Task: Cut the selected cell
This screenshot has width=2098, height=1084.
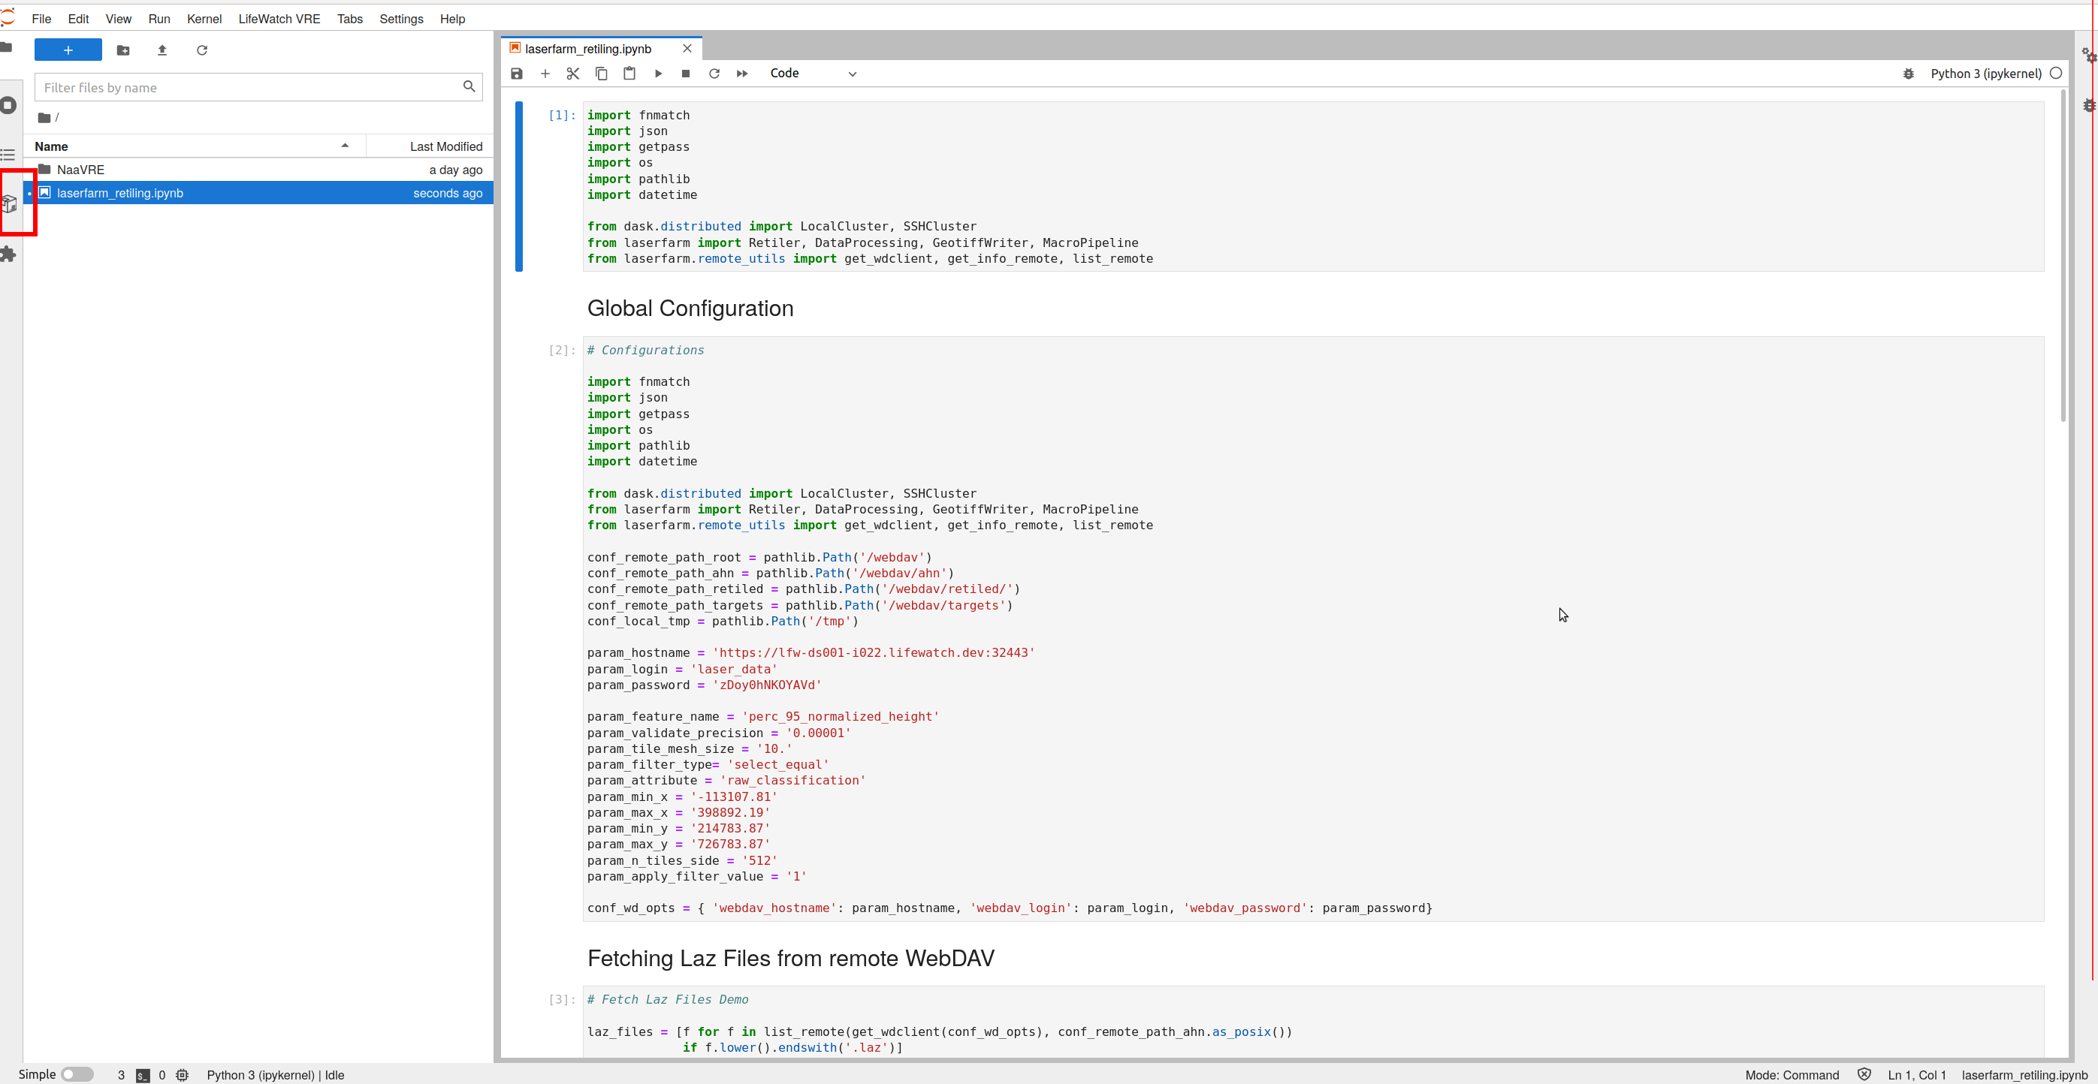Action: click(572, 74)
